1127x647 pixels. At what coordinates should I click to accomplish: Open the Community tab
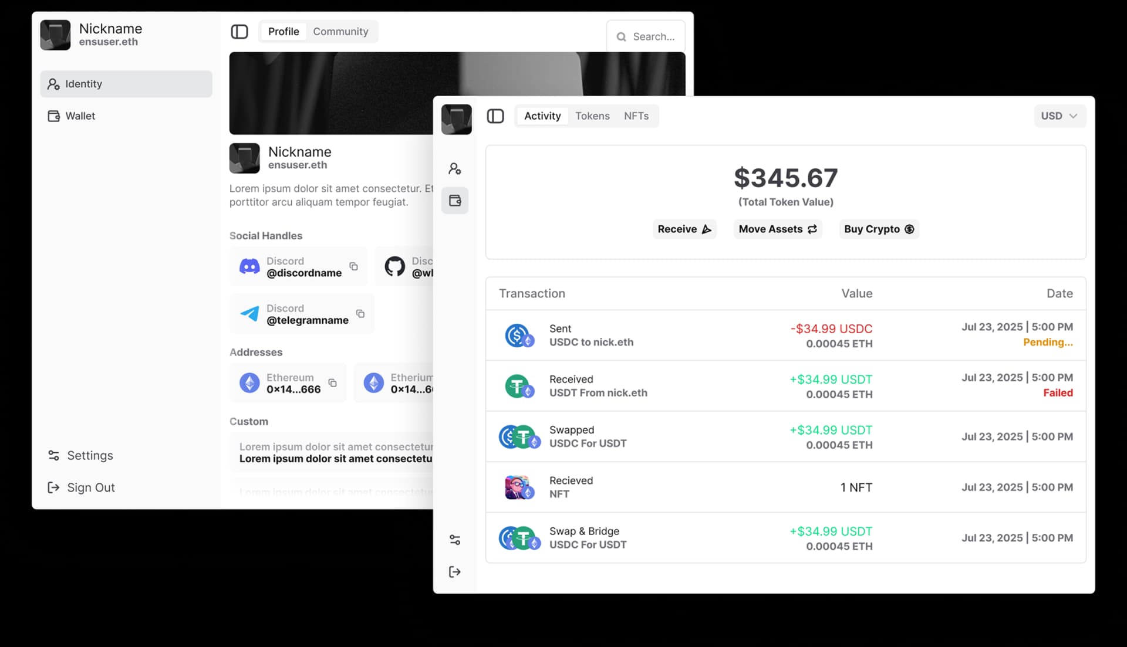[x=340, y=32]
